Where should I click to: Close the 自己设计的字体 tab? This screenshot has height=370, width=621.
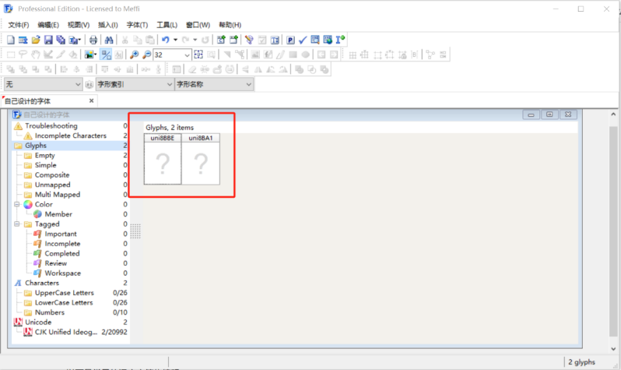[92, 100]
